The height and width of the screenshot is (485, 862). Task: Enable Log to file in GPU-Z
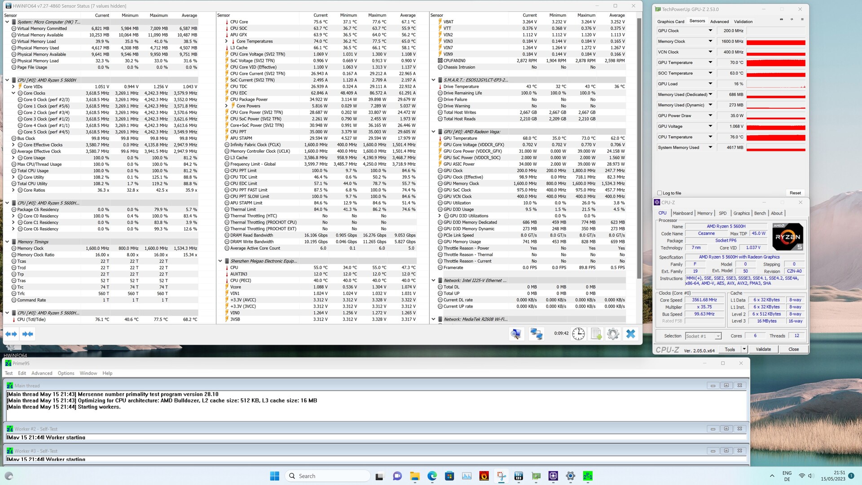point(660,193)
